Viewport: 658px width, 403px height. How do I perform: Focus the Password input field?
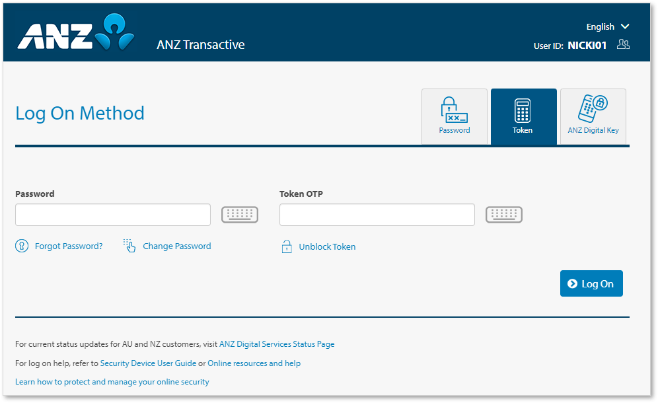[113, 215]
